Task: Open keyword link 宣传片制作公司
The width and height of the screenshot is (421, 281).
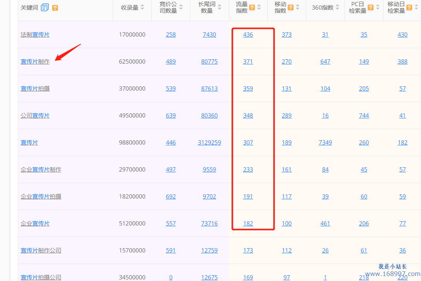Action: point(41,251)
